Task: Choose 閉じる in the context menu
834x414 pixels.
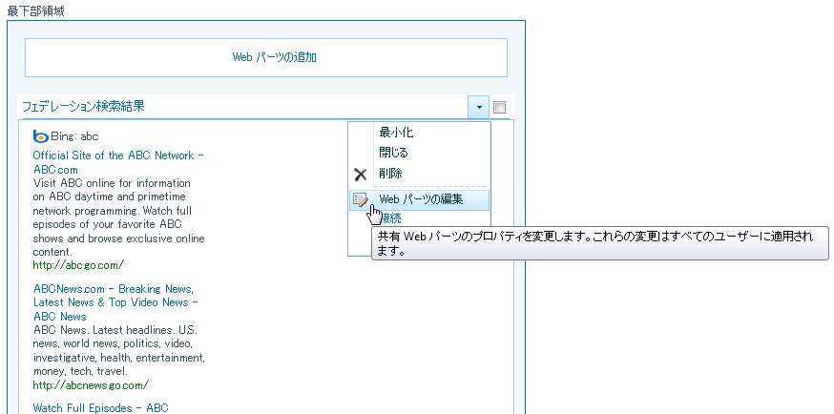Action: [393, 153]
